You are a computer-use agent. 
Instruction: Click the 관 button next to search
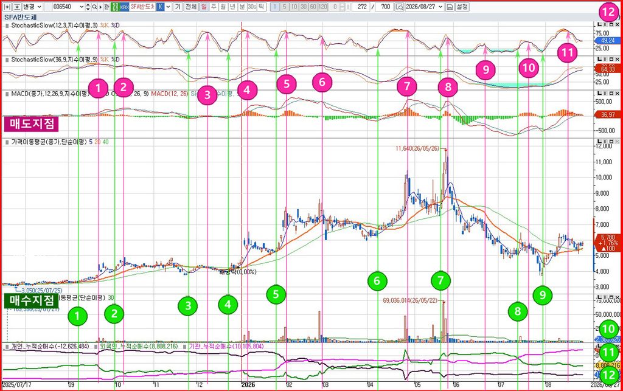[106, 7]
